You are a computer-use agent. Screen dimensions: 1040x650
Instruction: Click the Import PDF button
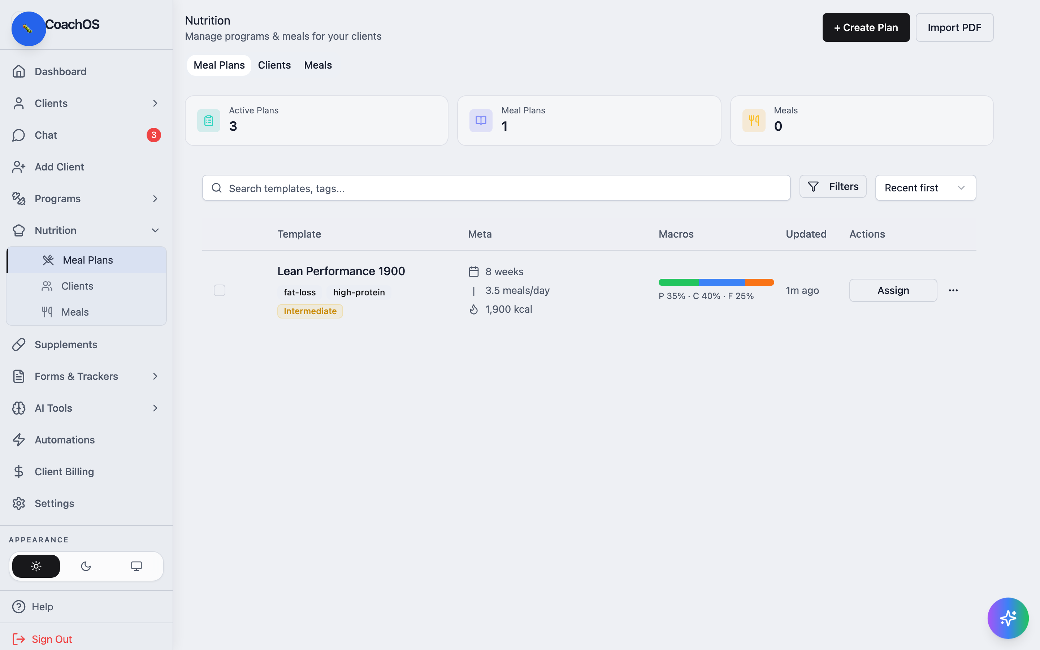click(954, 27)
